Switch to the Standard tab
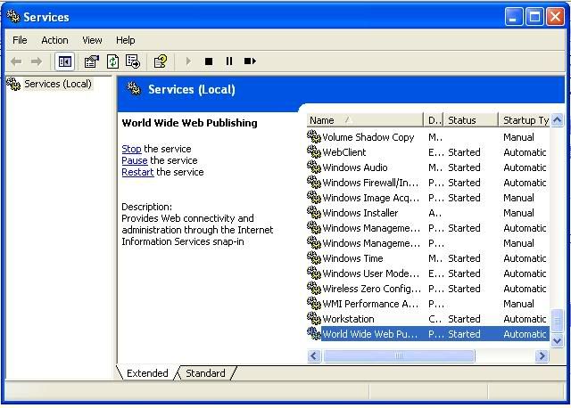 (x=205, y=373)
